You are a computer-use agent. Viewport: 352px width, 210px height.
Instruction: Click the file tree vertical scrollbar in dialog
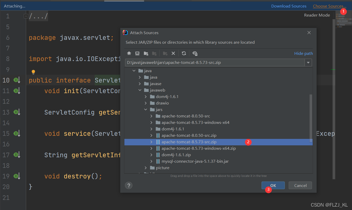[x=311, y=118]
